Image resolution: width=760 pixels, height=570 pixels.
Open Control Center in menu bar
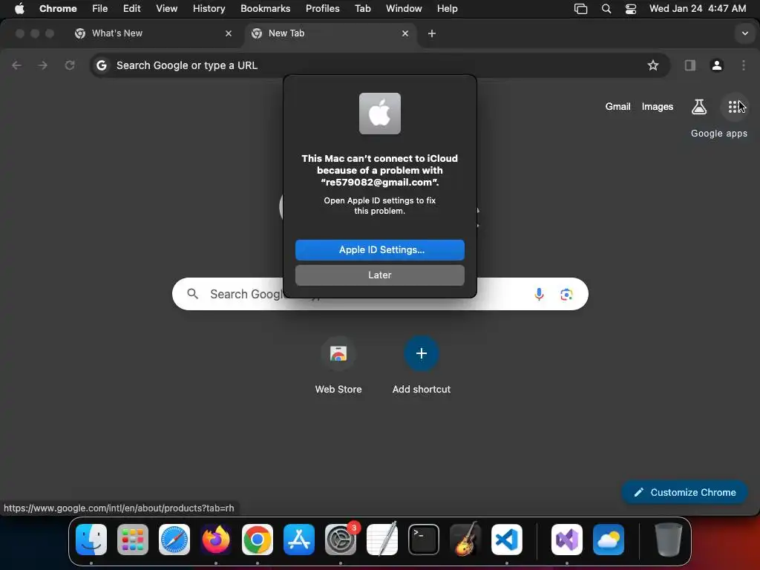pos(631,9)
